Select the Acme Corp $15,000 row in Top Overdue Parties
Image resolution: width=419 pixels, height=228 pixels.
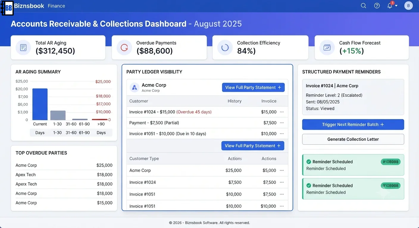click(x=64, y=203)
